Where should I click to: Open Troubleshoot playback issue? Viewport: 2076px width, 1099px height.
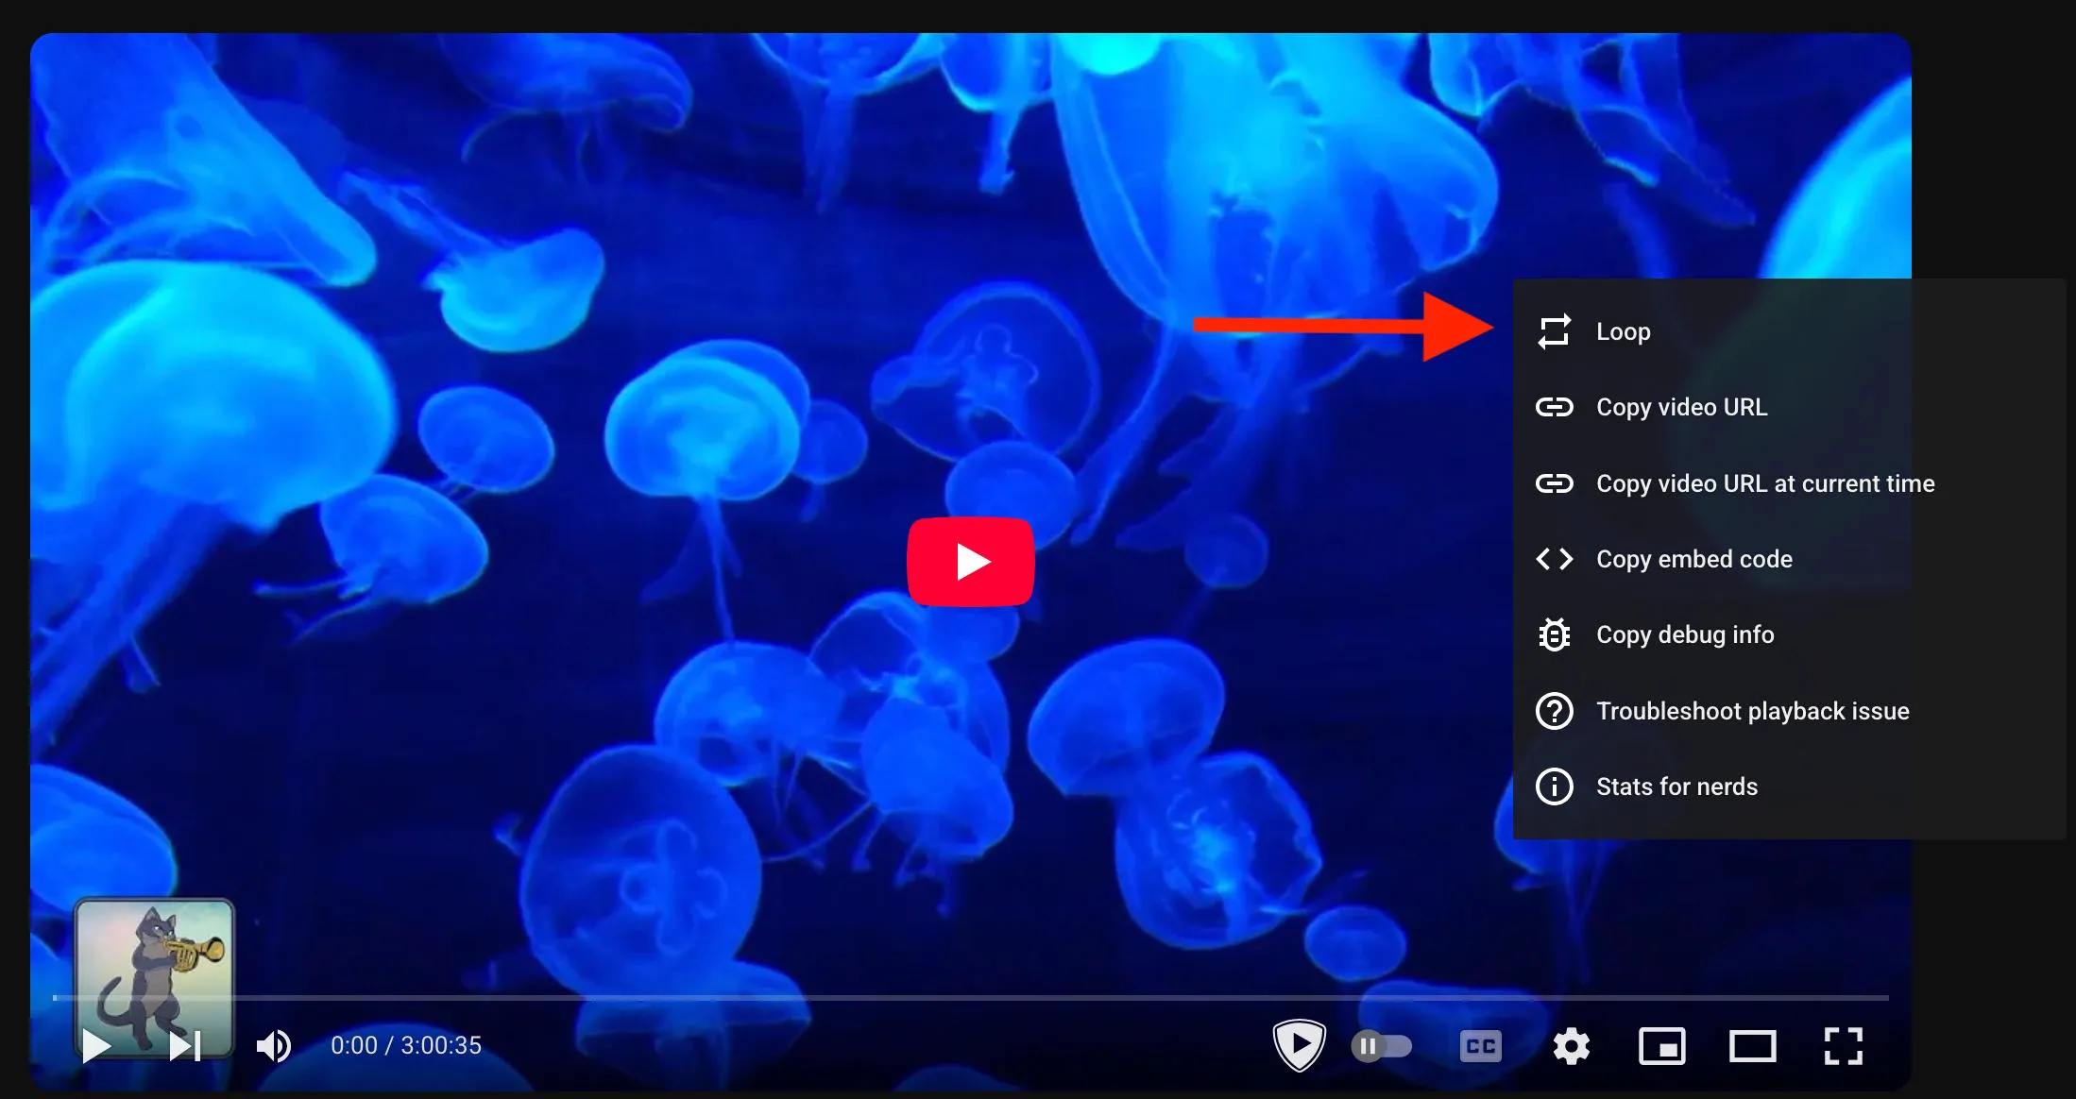pos(1789,711)
